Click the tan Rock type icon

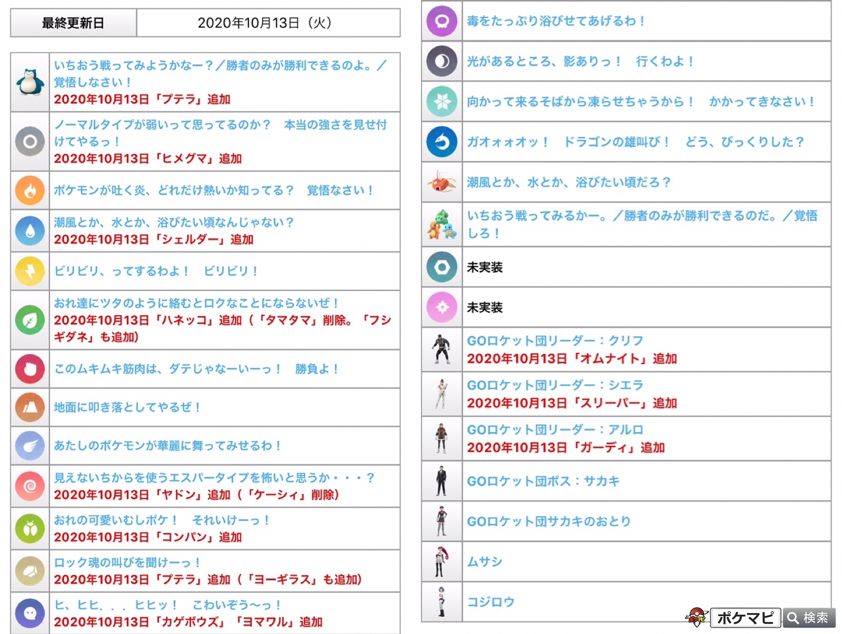pos(30,571)
